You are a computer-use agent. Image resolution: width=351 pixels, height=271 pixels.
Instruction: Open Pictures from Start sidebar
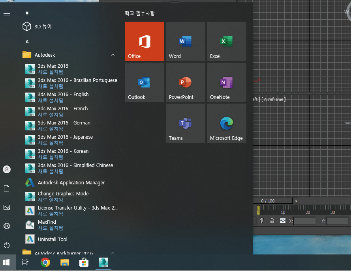[7, 207]
